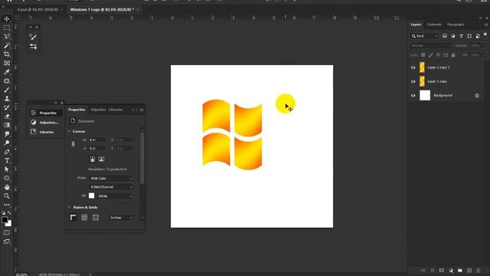Filter layers by shape type

(469, 36)
